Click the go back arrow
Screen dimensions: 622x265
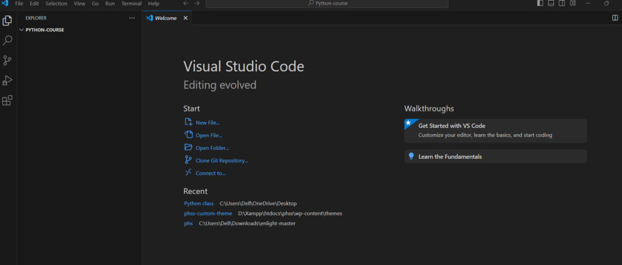click(x=186, y=4)
